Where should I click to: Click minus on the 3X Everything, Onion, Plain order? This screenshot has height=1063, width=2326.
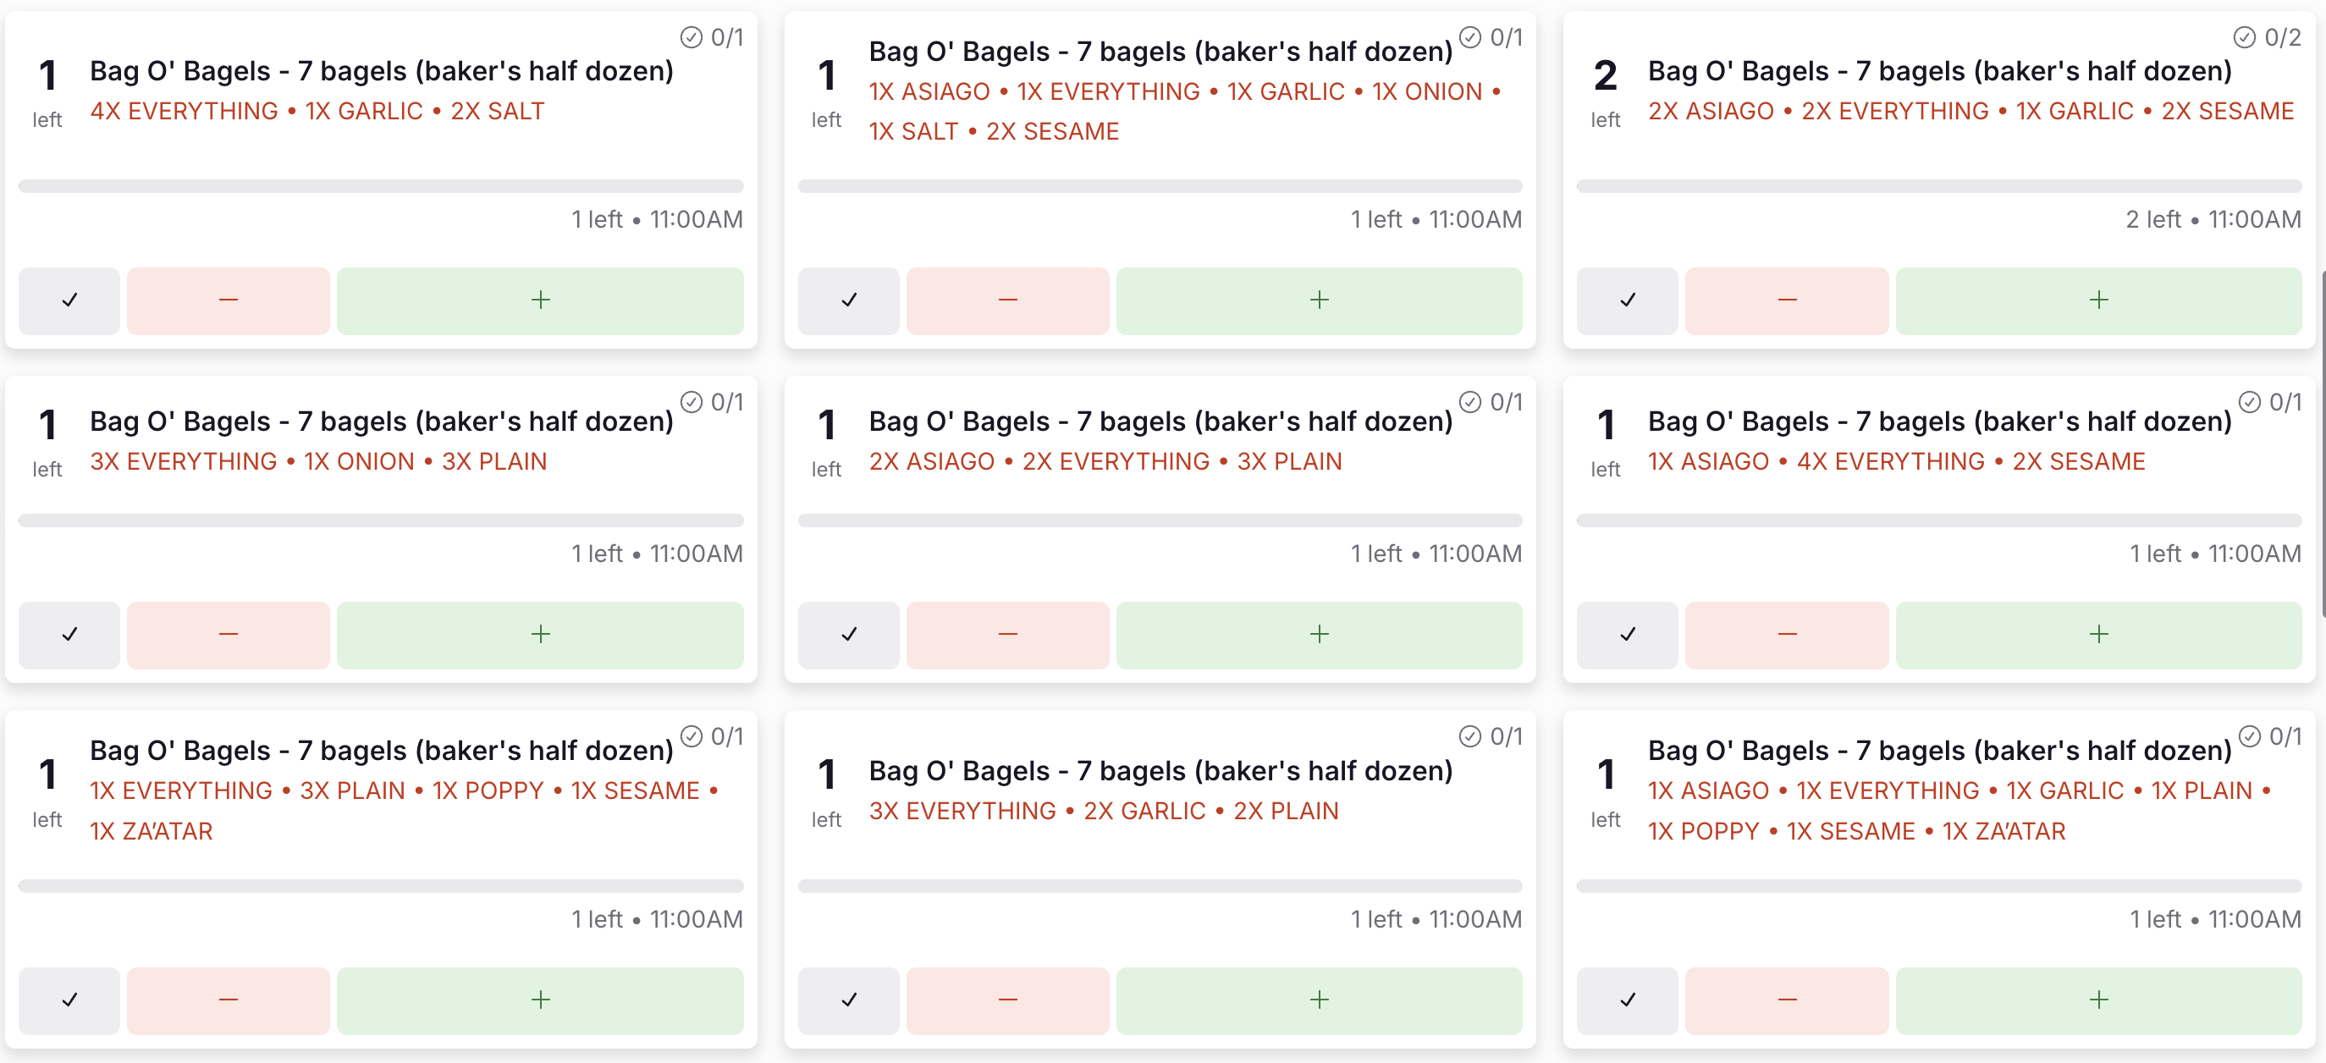point(229,635)
